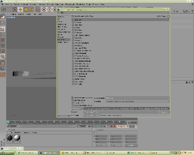Click the Windows start button

[x=7, y=153]
